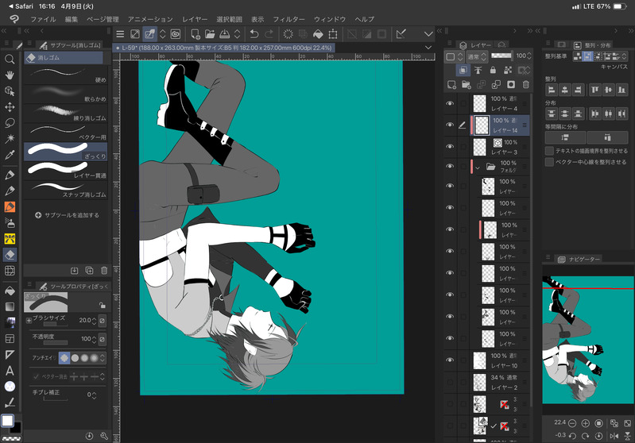The width and height of the screenshot is (635, 443).
Task: Enable テキストの描画境界を整列させる checkbox
Action: pyautogui.click(x=549, y=150)
